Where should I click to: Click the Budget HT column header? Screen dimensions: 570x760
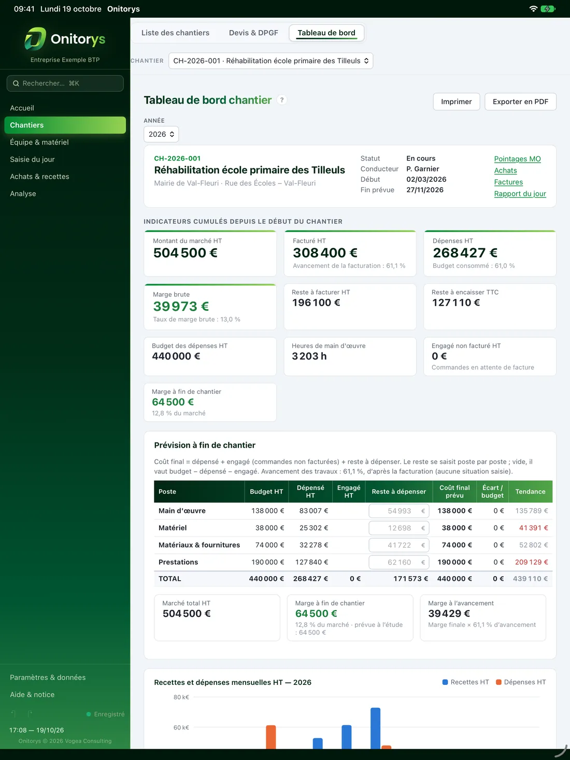(x=266, y=492)
